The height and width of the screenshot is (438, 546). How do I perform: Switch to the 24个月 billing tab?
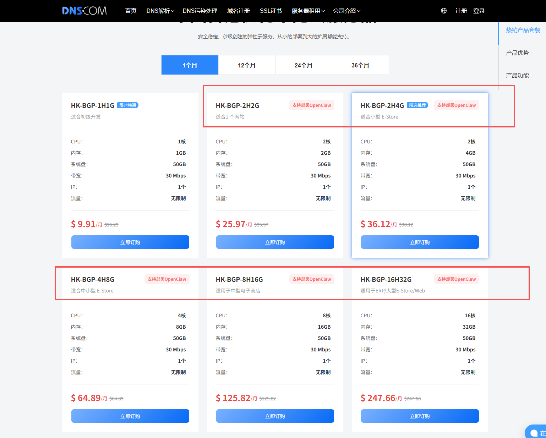(304, 65)
